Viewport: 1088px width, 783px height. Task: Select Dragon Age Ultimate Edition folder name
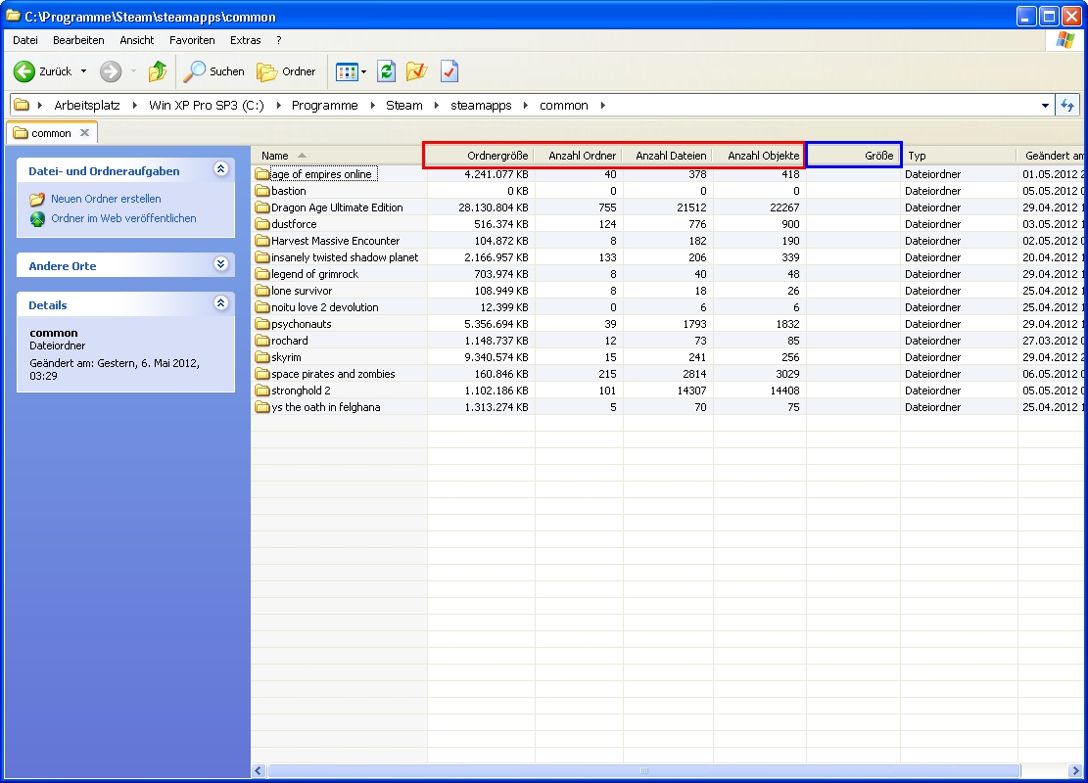pos(337,207)
